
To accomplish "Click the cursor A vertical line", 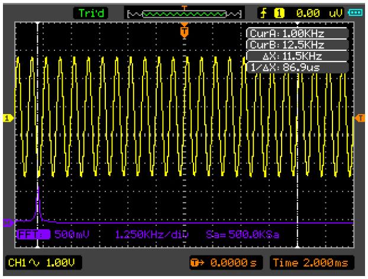I will (37, 135).
